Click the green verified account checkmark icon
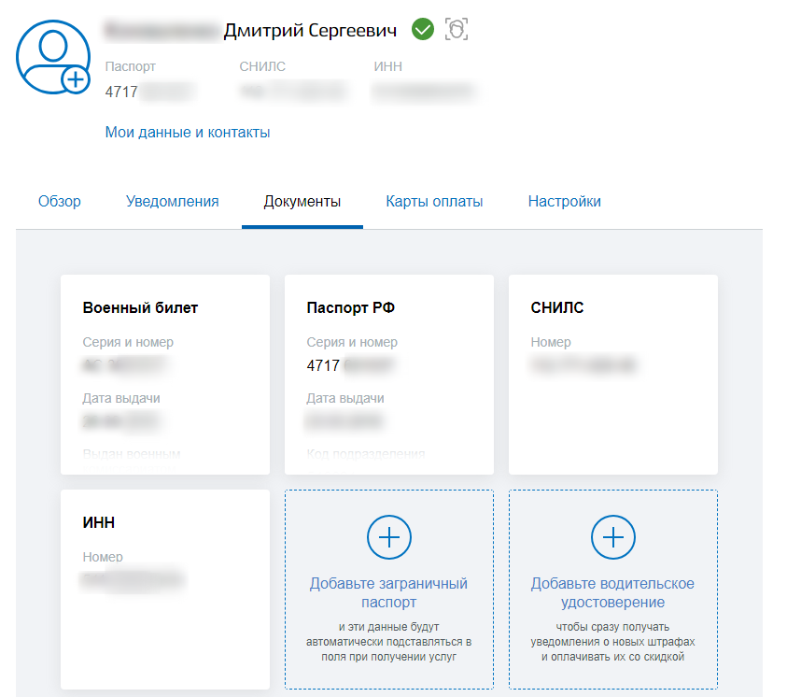Screen dimensions: 787x697 (423, 29)
